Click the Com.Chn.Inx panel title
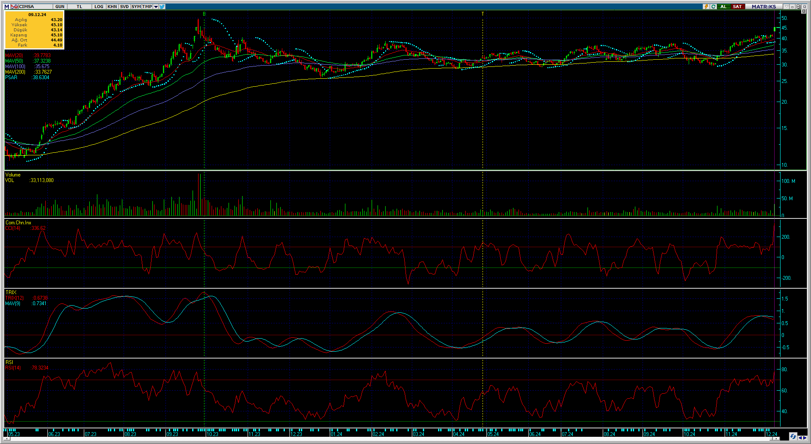This screenshot has width=811, height=444. point(18,223)
